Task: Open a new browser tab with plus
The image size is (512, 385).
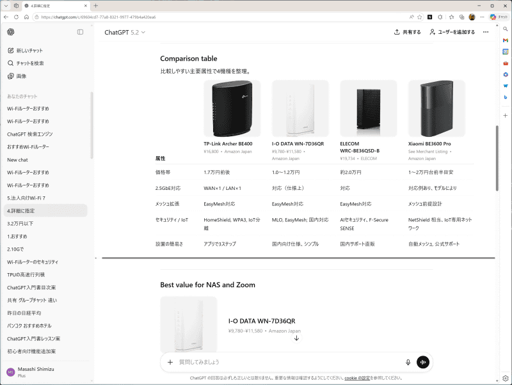Action: pos(95,6)
